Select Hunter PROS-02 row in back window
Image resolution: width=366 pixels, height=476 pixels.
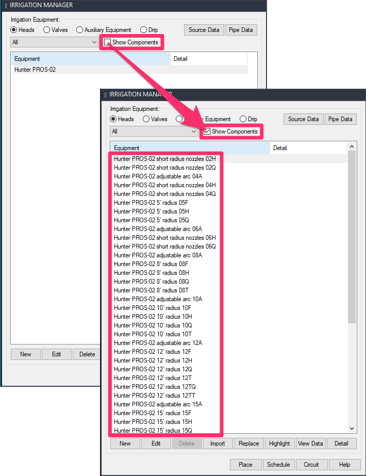tap(129, 70)
